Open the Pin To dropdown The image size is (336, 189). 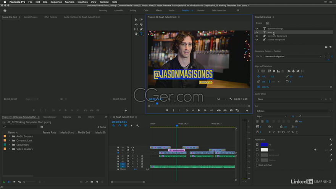click(x=293, y=57)
